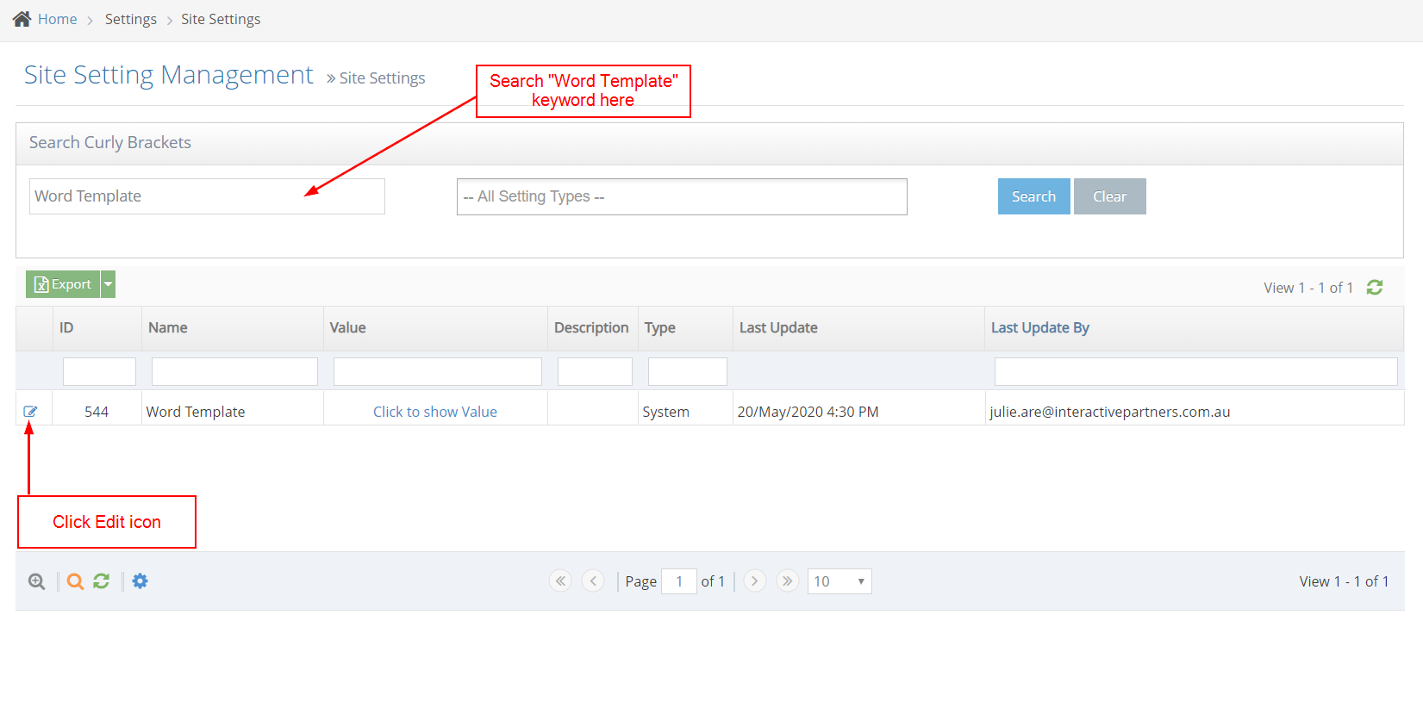
Task: Click the Settings breadcrumb item
Action: (x=131, y=19)
